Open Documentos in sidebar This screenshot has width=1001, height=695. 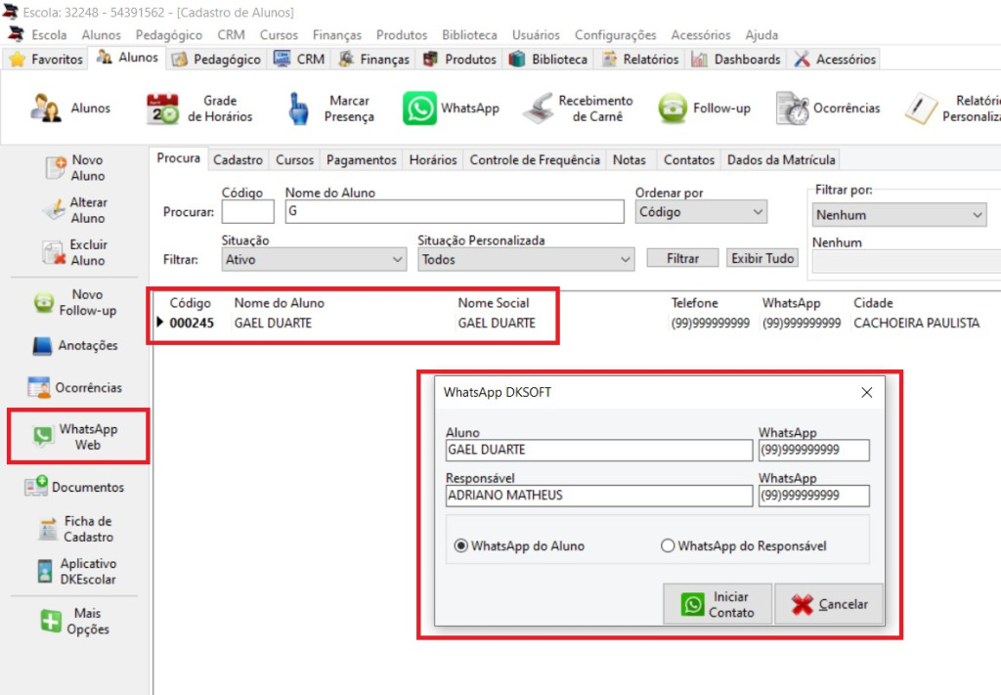(75, 487)
